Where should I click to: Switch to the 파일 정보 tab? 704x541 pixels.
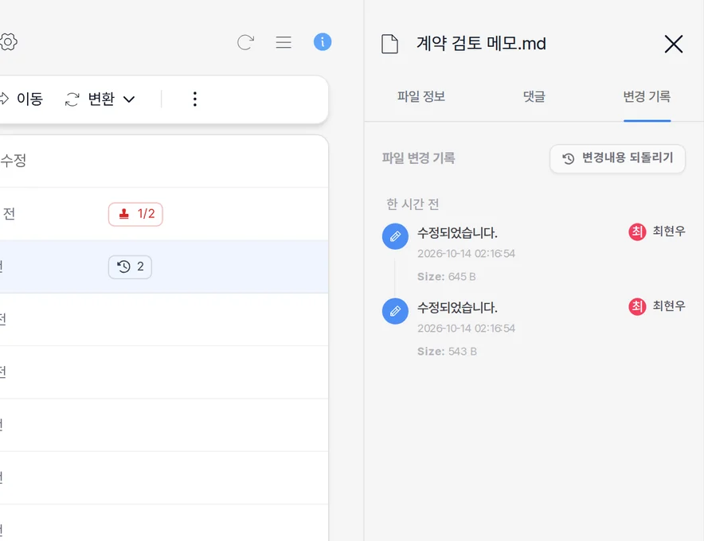[420, 96]
